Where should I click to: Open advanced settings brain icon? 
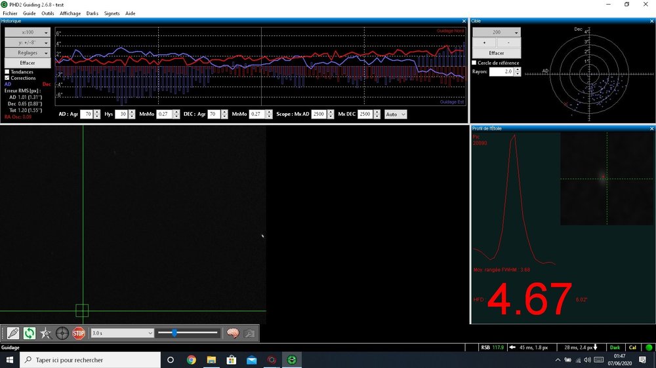coord(233,333)
